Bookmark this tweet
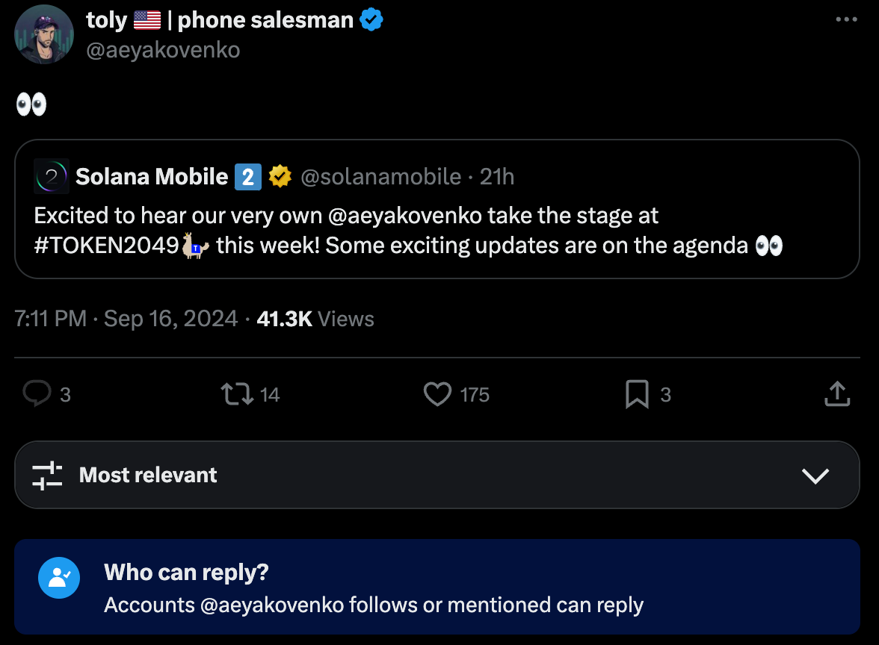Viewport: 879px width, 645px height. point(637,393)
